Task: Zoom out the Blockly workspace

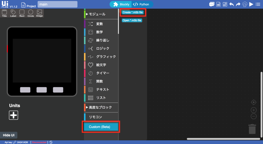Action: [x=253, y=116]
